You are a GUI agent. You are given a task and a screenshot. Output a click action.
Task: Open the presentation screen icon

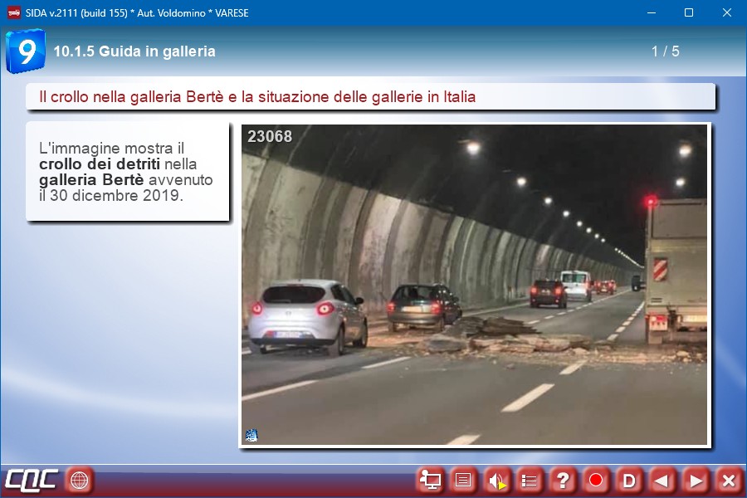coord(430,480)
